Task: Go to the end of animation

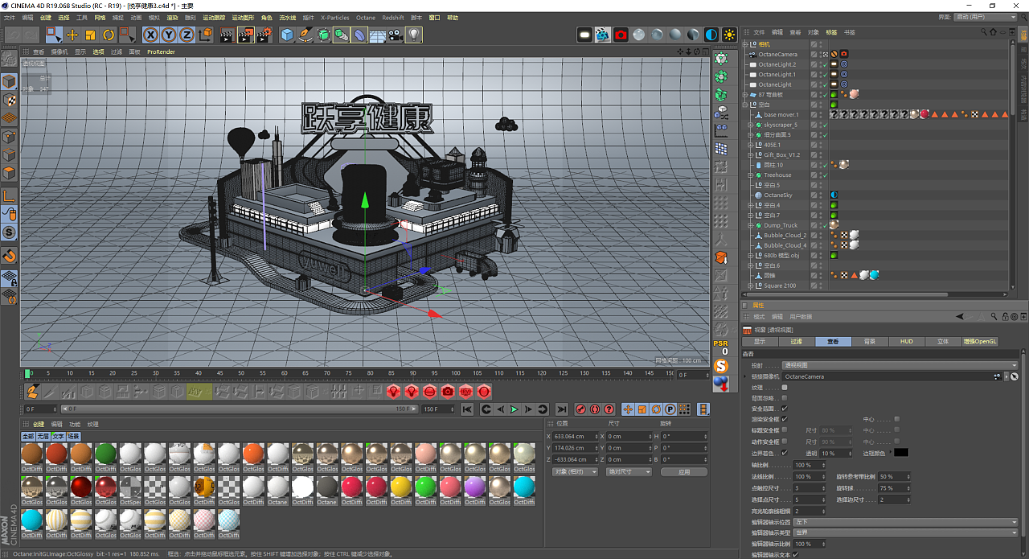Action: point(562,409)
